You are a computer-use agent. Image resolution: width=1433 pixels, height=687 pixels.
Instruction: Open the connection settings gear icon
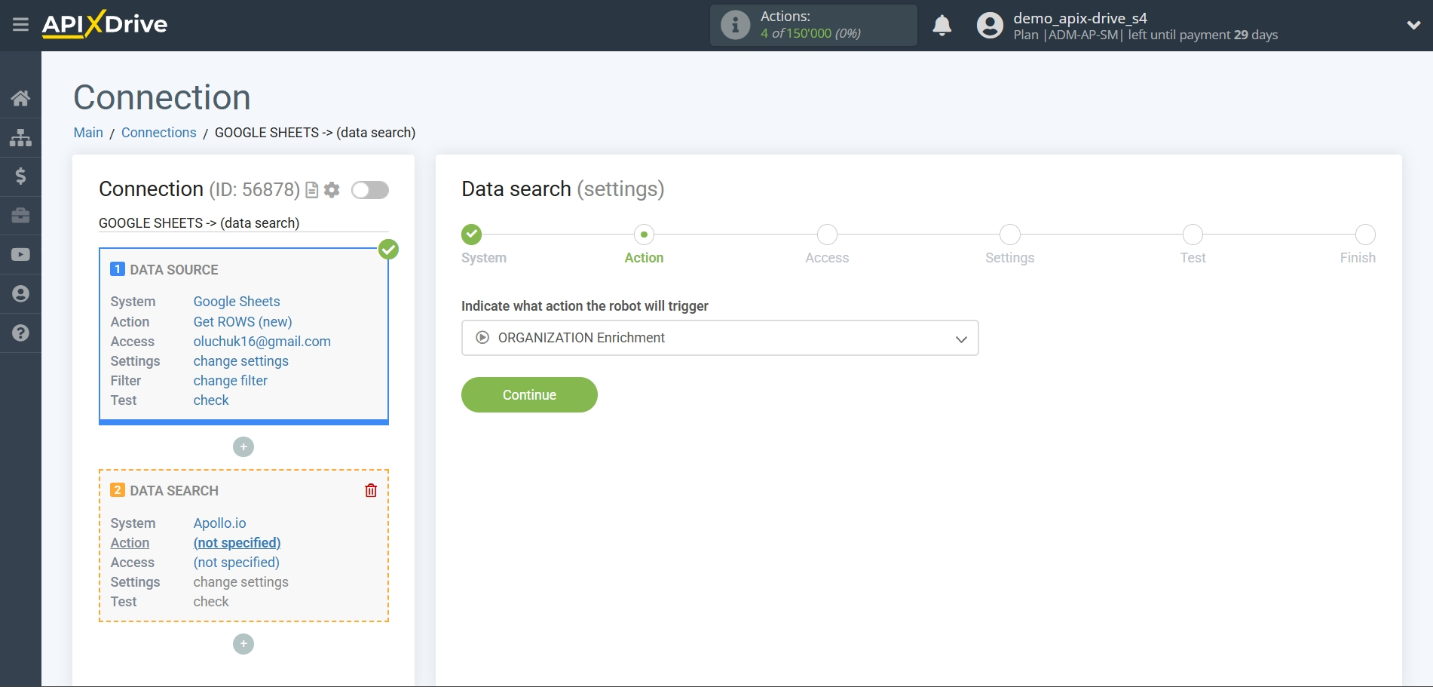coord(331,190)
